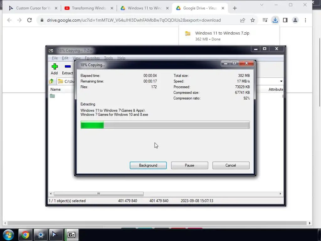Click the extraction progress bar
This screenshot has height=241, width=321.
(x=165, y=125)
